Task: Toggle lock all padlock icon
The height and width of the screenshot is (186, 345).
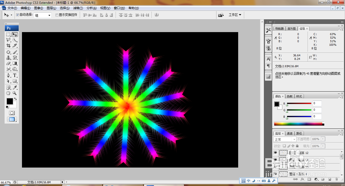Action: point(297,146)
